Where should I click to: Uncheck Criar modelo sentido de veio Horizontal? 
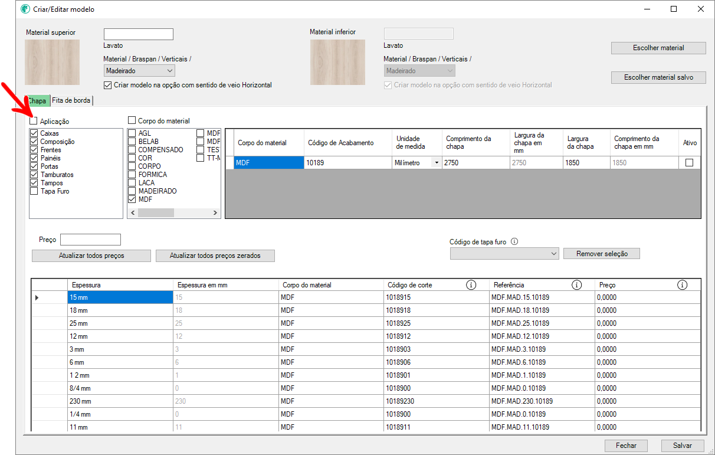pos(107,85)
